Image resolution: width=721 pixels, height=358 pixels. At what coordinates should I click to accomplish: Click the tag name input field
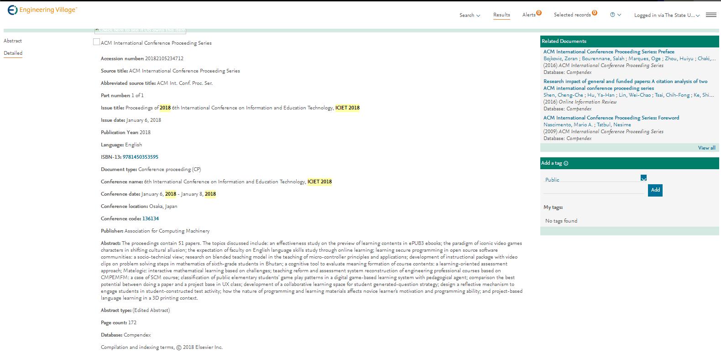tap(593, 189)
